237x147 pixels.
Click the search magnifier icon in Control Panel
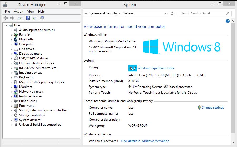pos(228,13)
